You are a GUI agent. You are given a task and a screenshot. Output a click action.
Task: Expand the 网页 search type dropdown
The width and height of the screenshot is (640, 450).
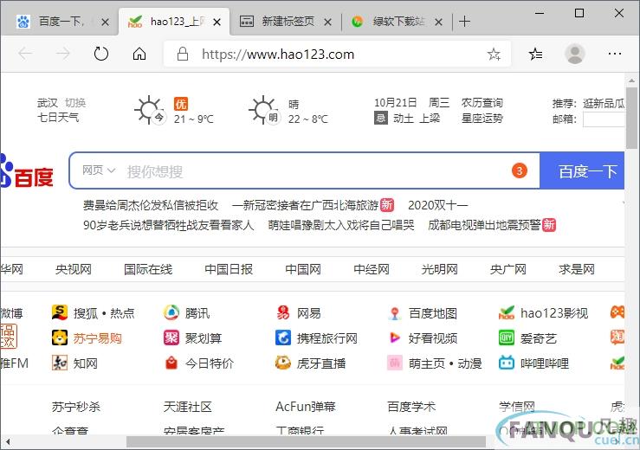(99, 170)
